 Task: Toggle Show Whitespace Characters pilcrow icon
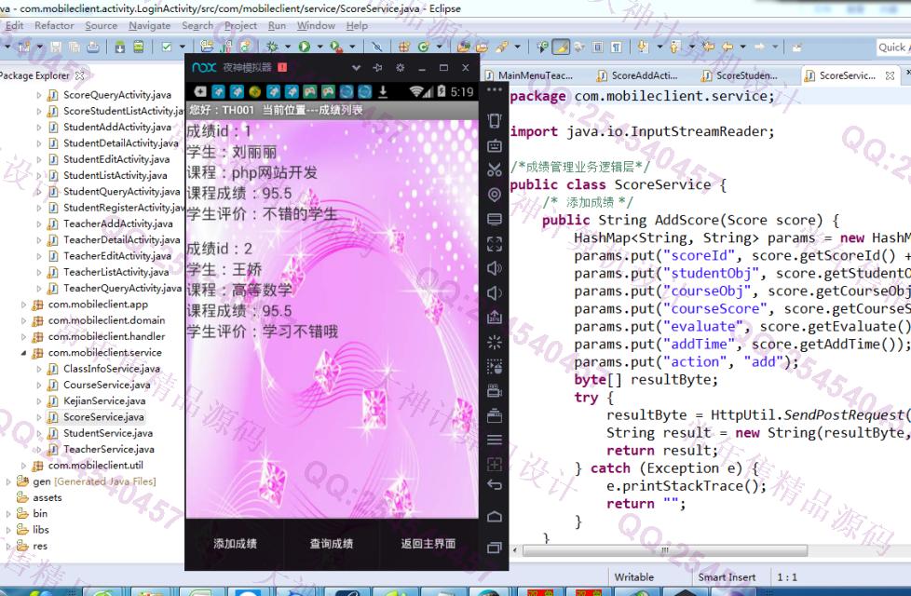[616, 47]
